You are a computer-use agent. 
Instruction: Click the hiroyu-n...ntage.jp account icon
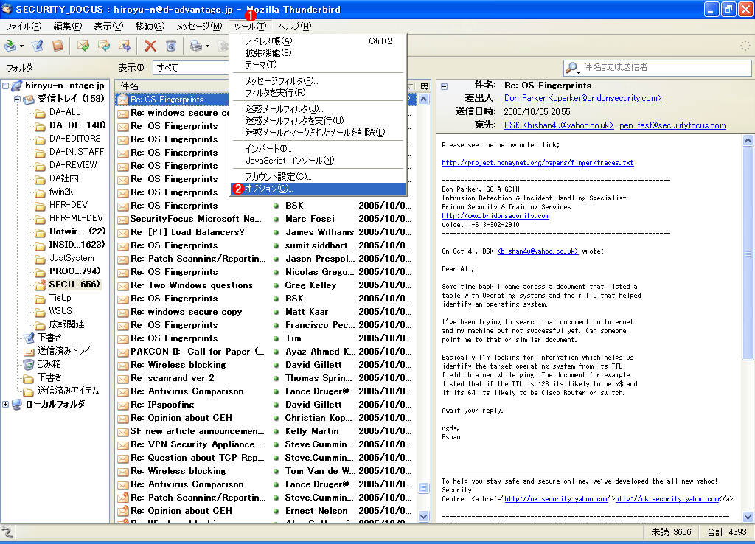[17, 86]
